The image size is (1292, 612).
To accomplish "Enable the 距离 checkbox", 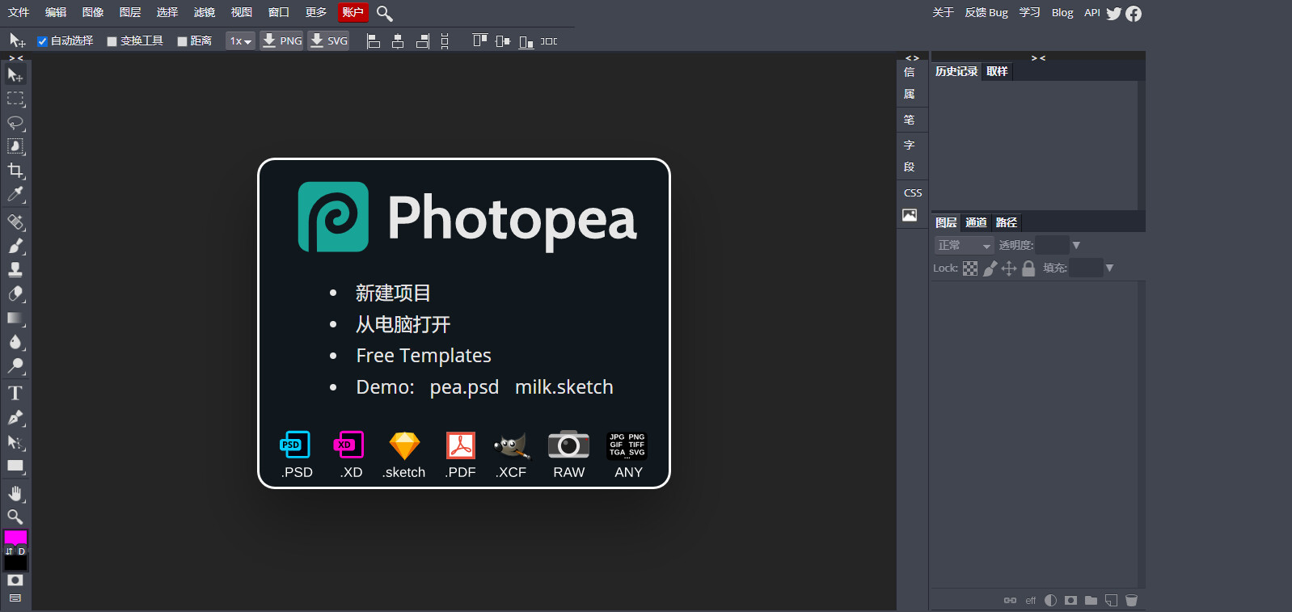I will point(183,41).
